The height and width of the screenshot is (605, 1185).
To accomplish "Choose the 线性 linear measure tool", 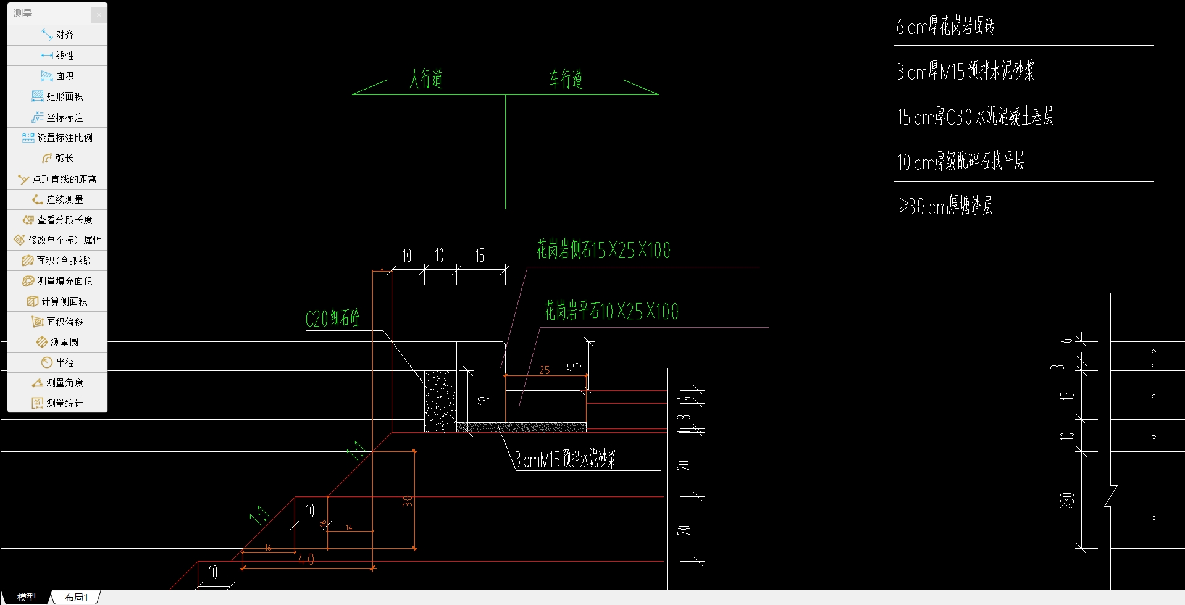I will (57, 56).
